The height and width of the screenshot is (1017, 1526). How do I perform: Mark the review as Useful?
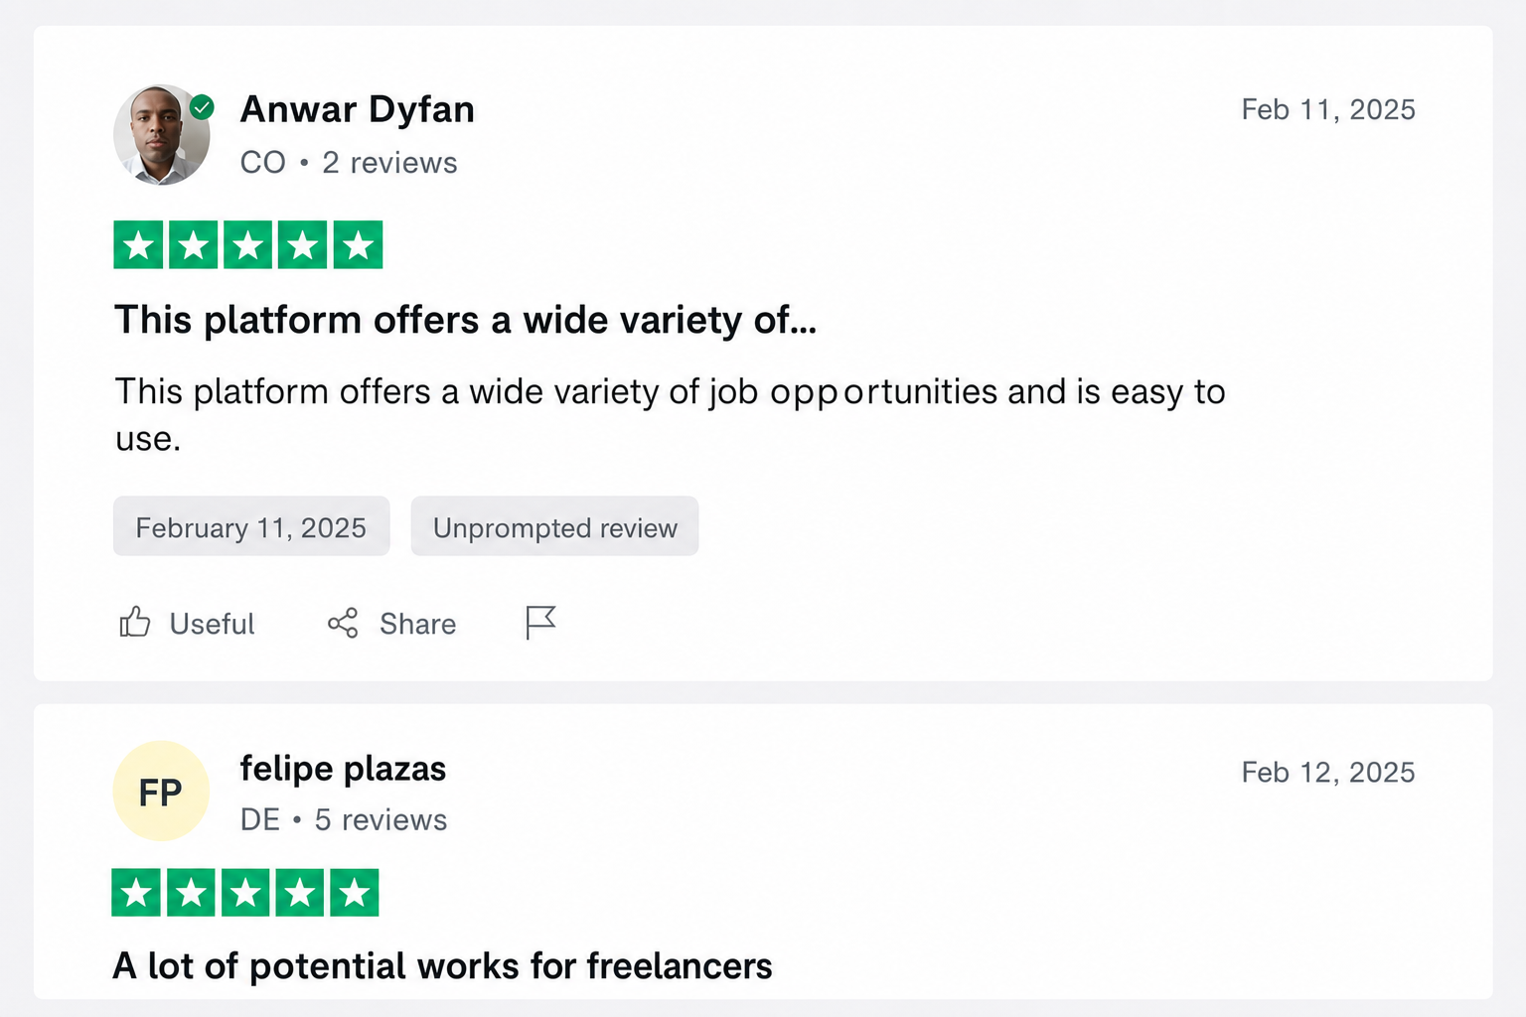(x=187, y=624)
